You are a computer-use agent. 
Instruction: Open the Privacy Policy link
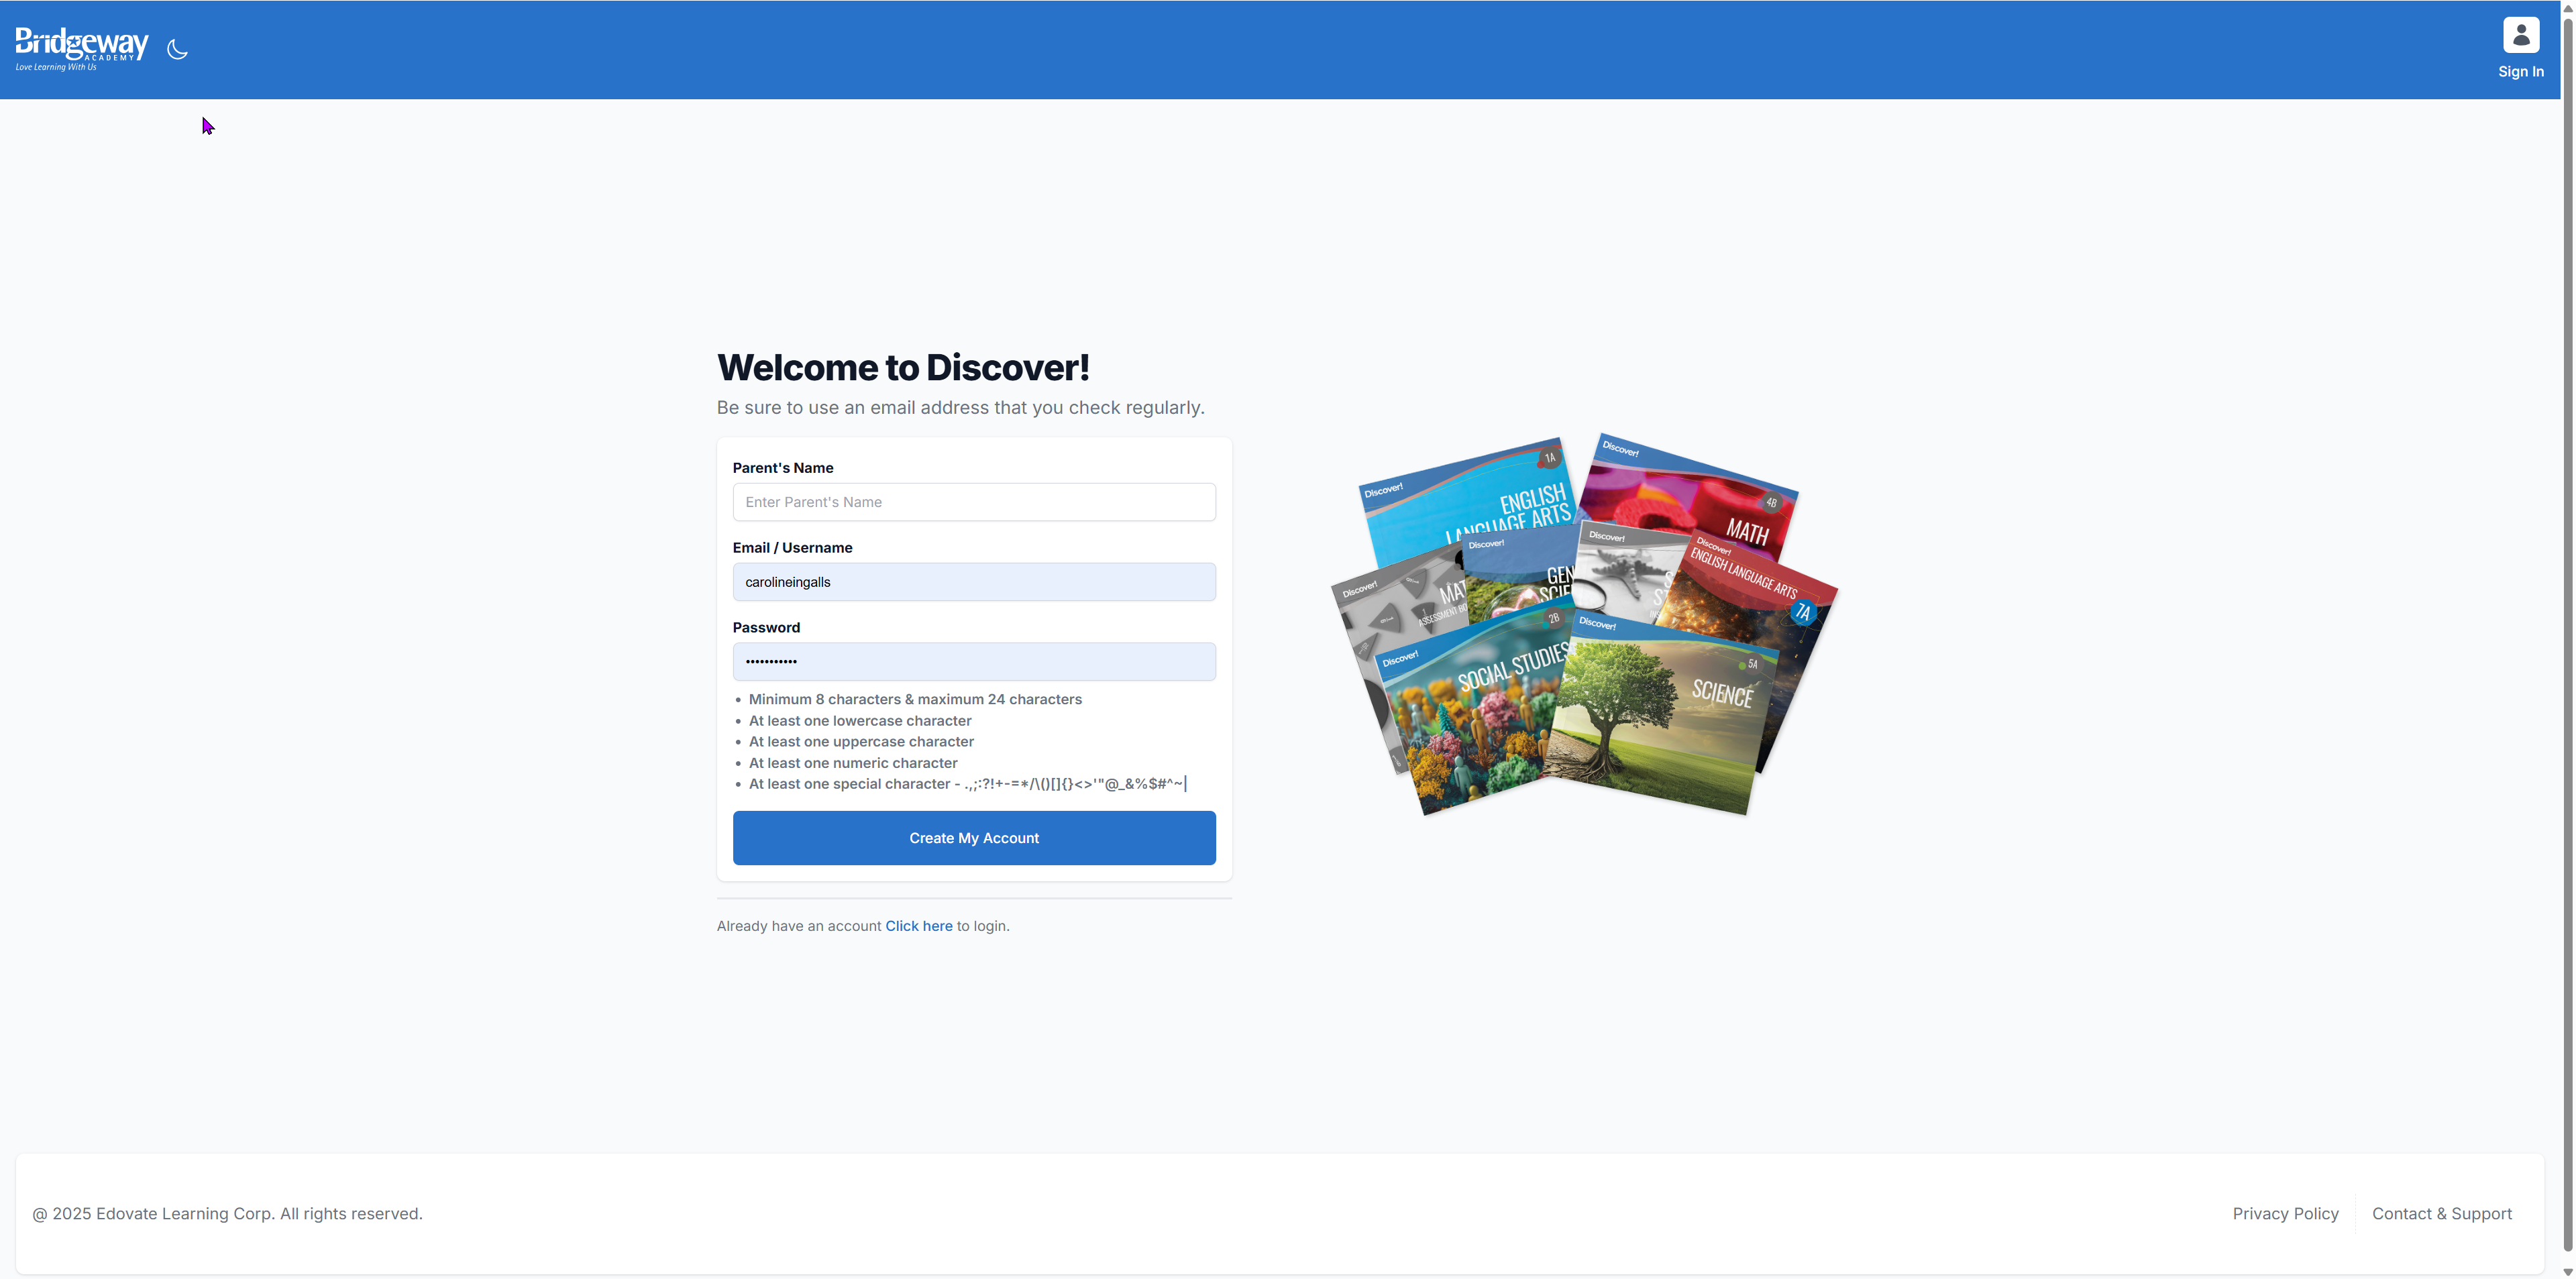click(2285, 1213)
